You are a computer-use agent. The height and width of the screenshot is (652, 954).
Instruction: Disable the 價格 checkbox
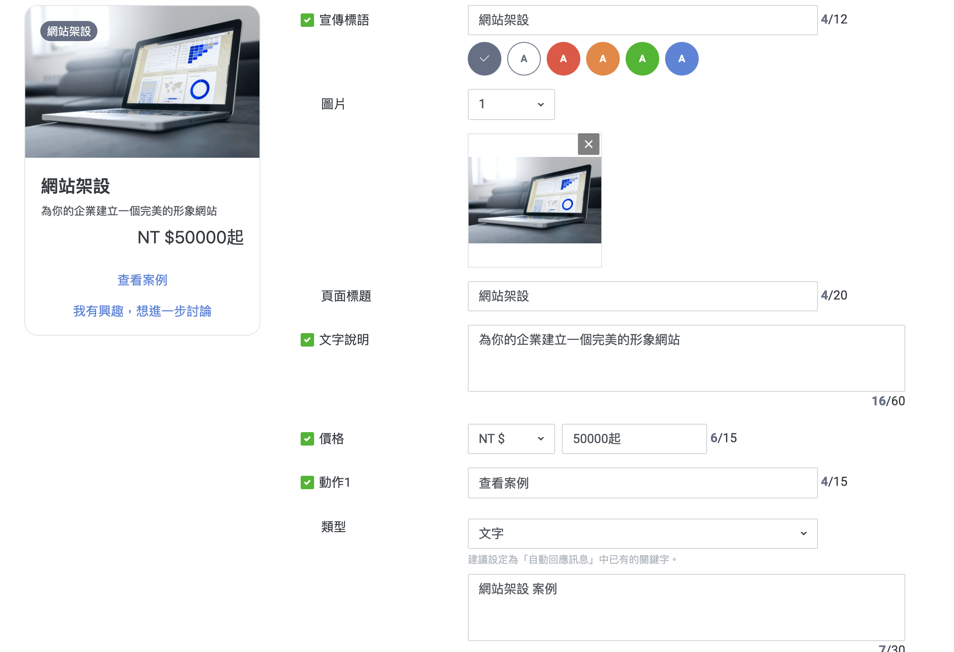307,439
